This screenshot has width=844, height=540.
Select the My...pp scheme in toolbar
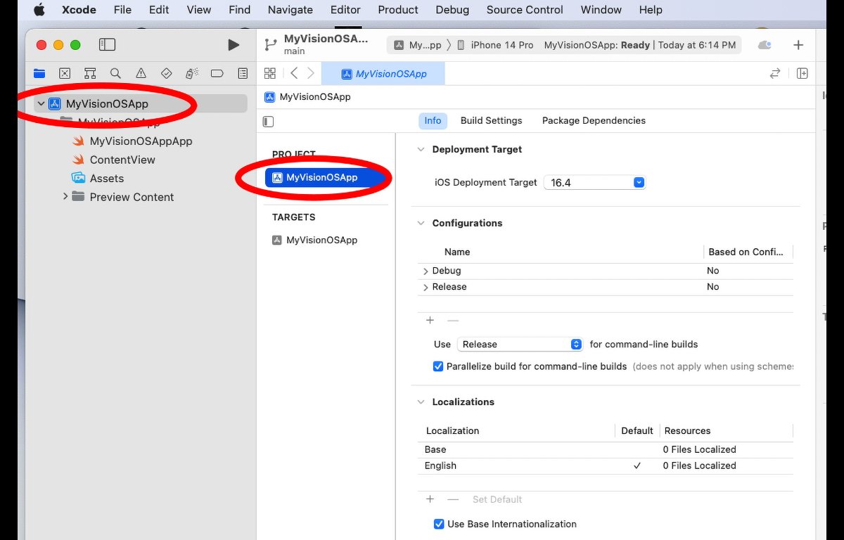point(418,45)
